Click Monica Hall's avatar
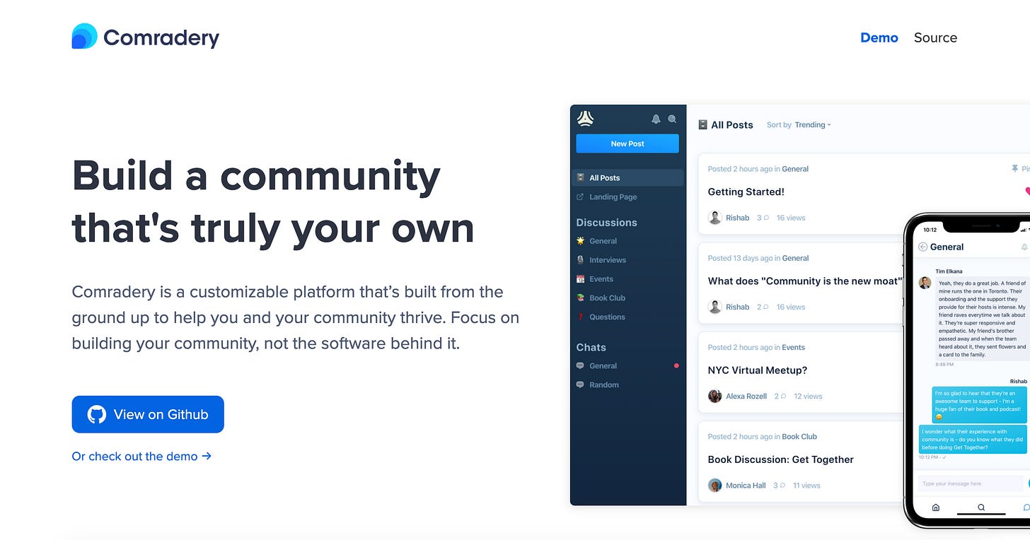Screen dimensions: 1030x540 [x=714, y=486]
